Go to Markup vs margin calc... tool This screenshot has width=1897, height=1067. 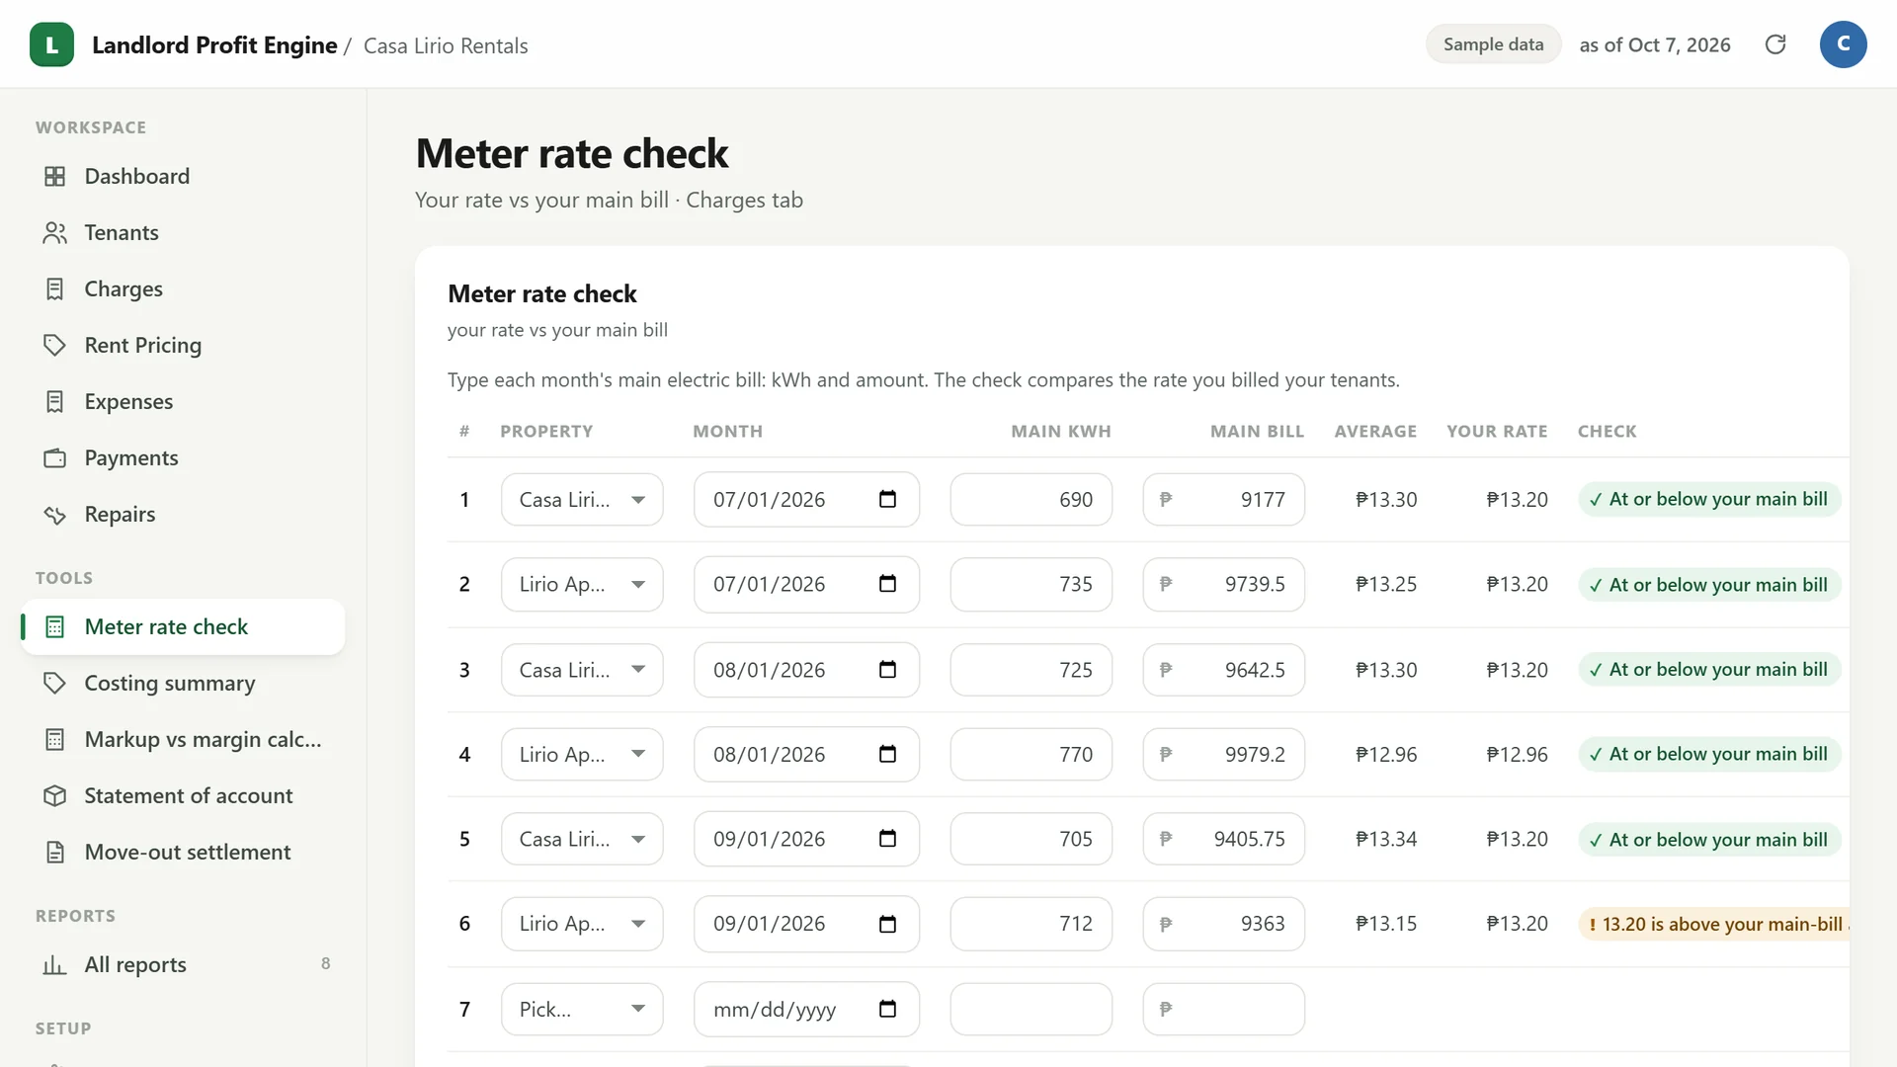(184, 739)
